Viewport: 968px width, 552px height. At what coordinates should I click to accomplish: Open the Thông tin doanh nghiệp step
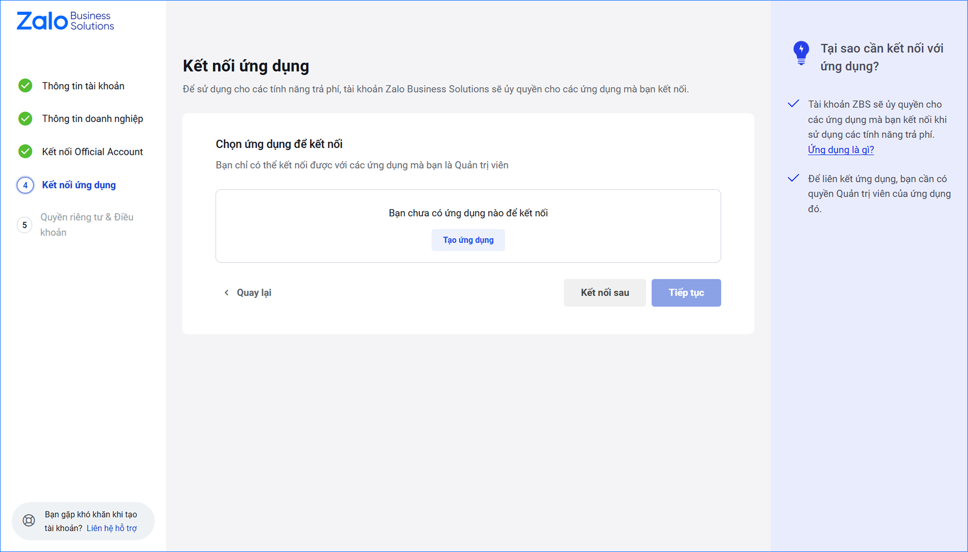[92, 119]
